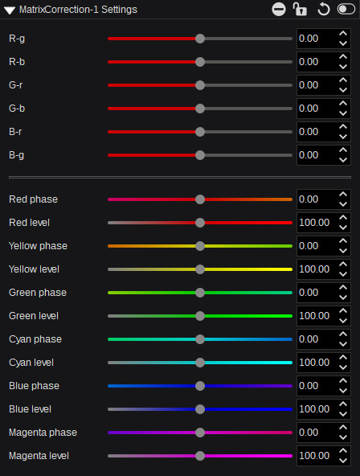
Task: Increase Magenta level with up arrow
Action: (x=343, y=451)
